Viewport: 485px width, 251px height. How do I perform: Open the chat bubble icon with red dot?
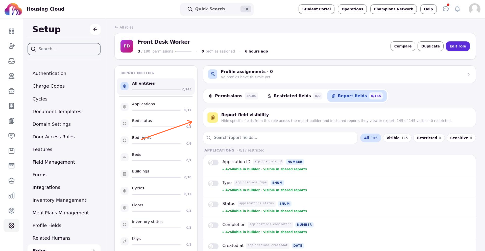click(446, 9)
